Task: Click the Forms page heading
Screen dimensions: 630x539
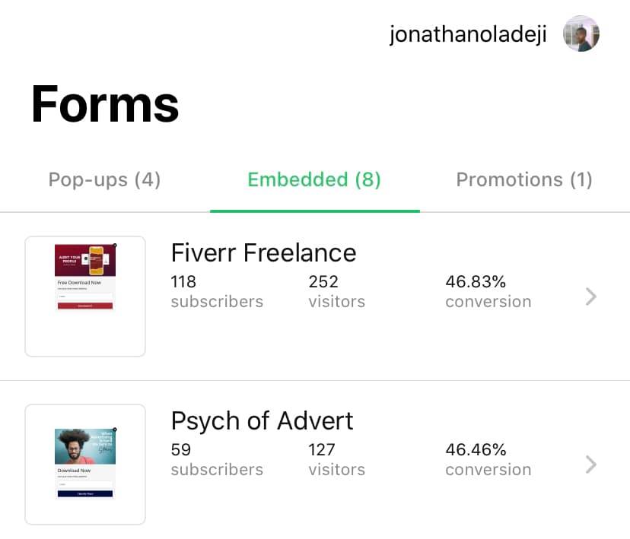Action: click(x=105, y=104)
